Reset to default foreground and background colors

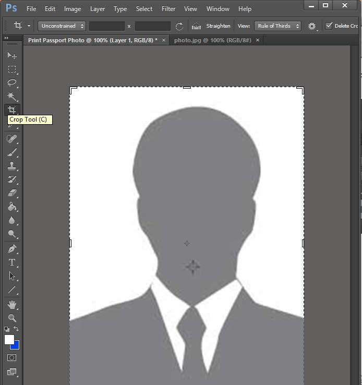click(x=7, y=329)
